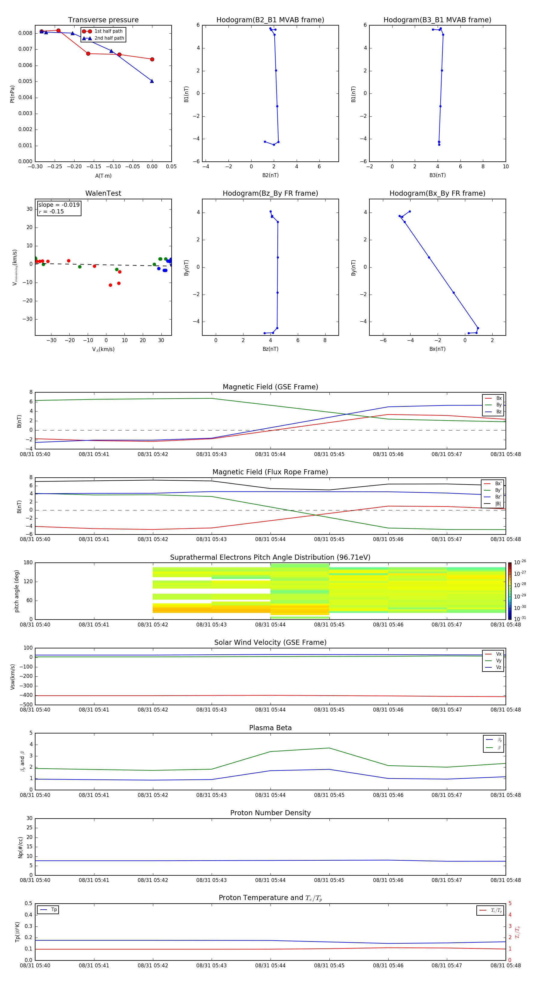Image resolution: width=541 pixels, height=992 pixels.
Task: Click the "Proton Number Density" title
Action: pos(270,813)
